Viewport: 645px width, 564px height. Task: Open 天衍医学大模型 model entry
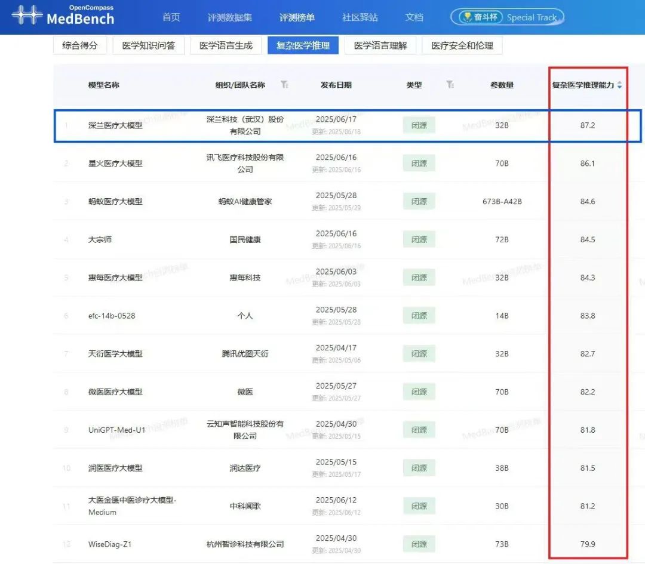(115, 353)
